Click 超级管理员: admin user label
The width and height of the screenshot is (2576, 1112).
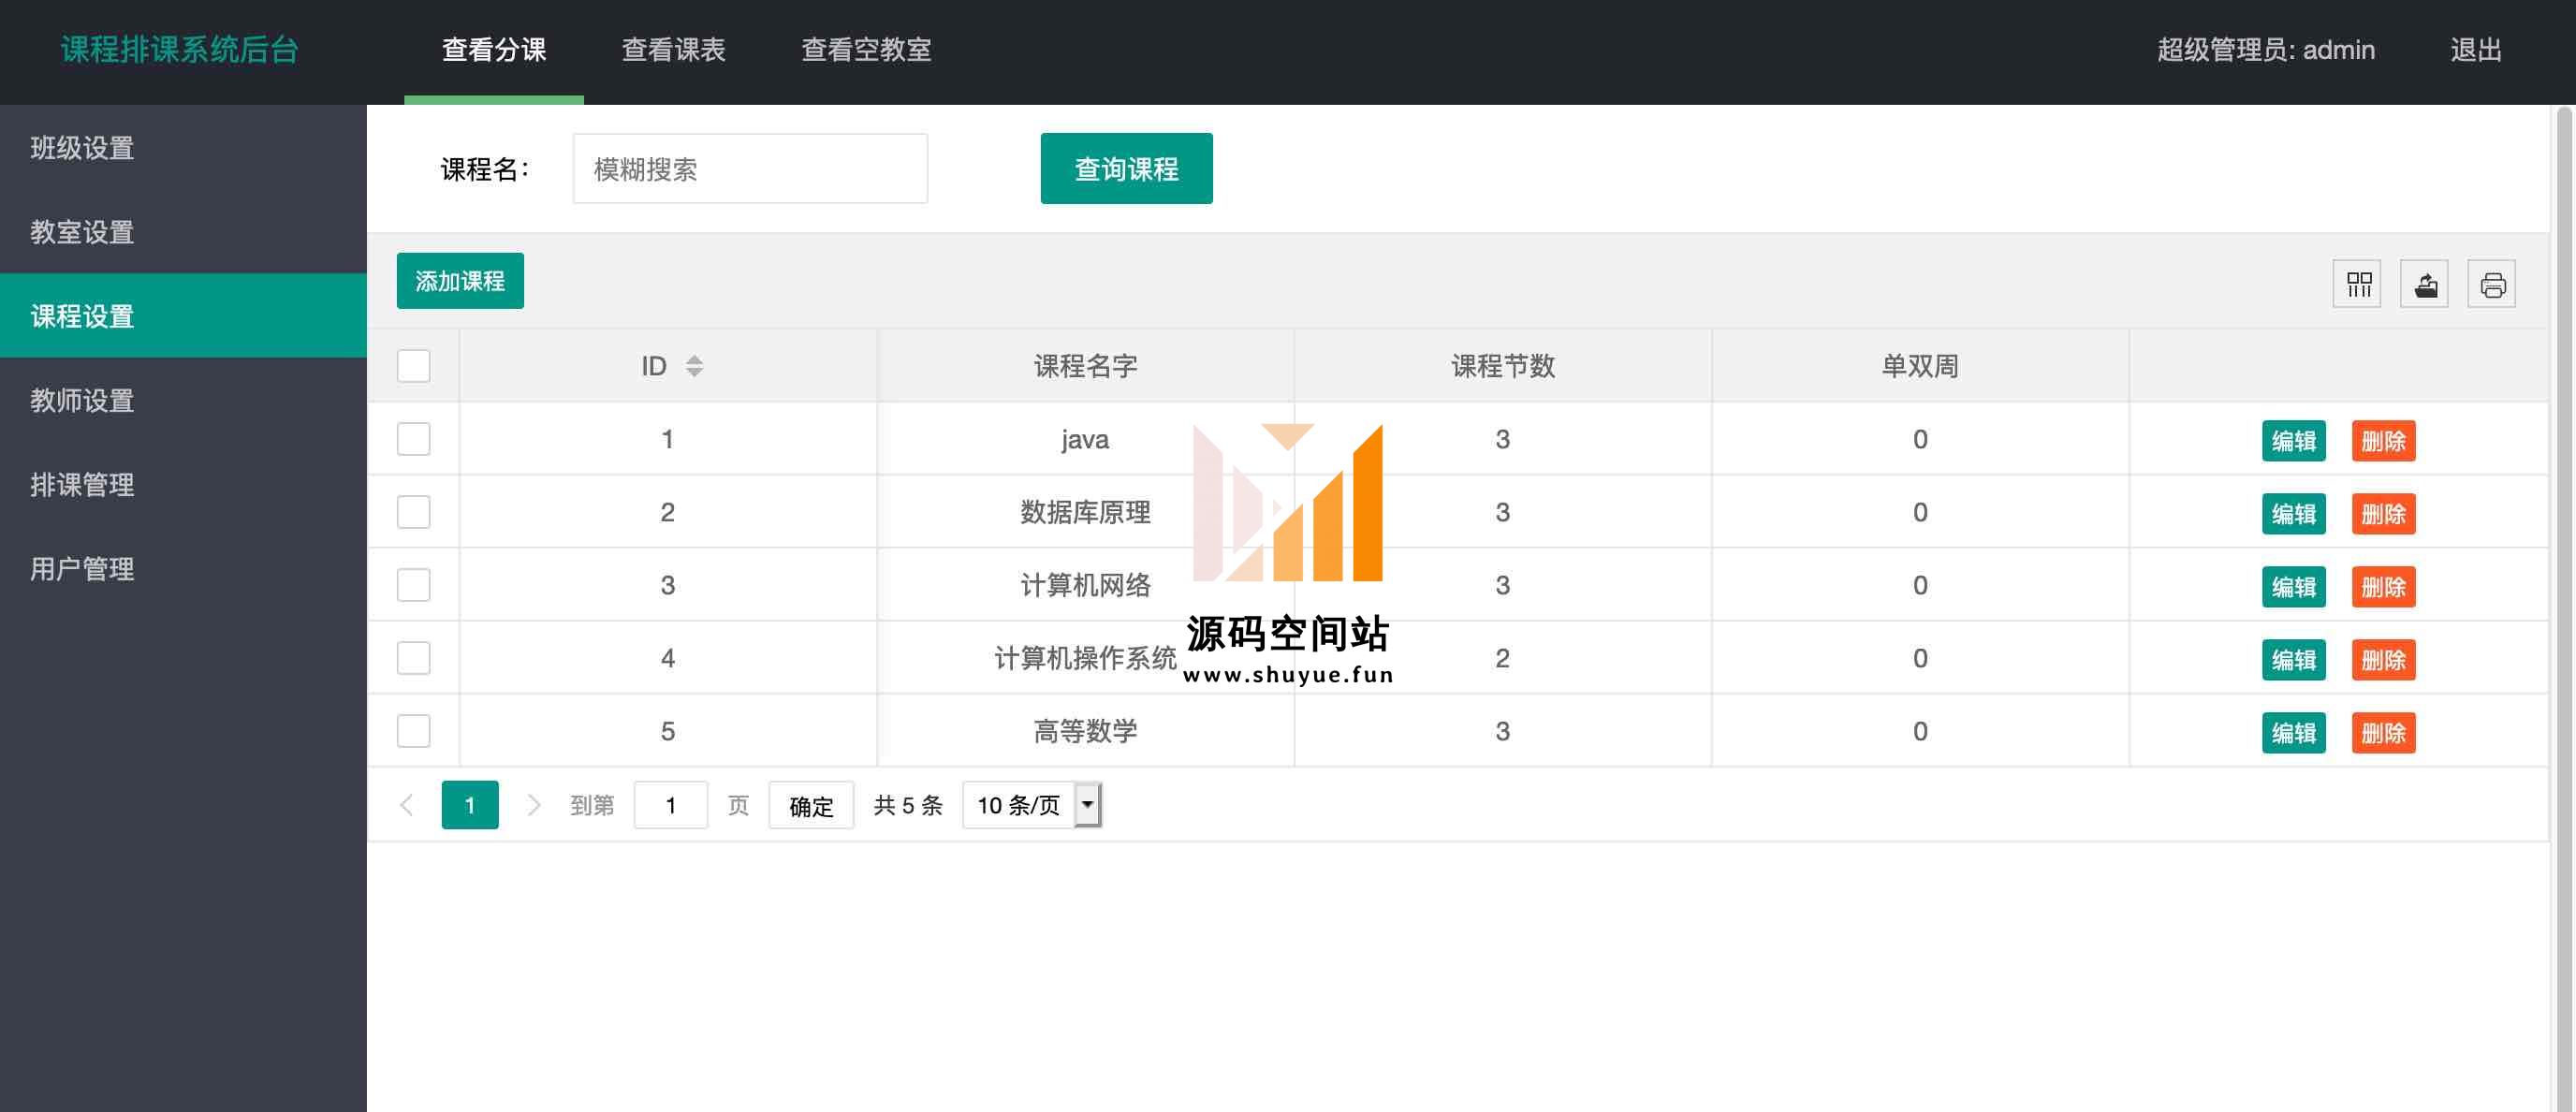point(2265,50)
